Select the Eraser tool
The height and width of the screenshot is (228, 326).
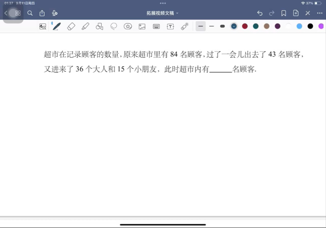point(71,26)
